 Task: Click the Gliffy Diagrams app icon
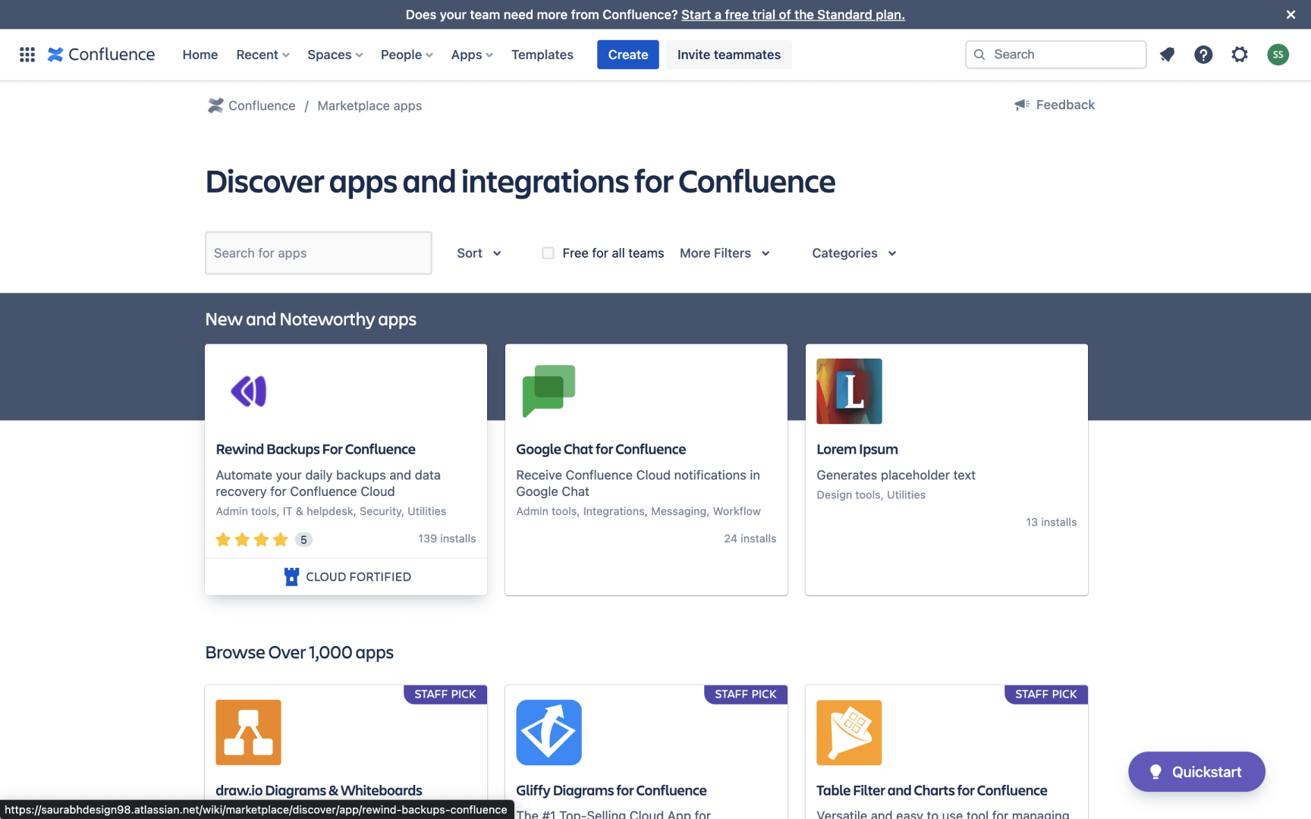(x=549, y=733)
